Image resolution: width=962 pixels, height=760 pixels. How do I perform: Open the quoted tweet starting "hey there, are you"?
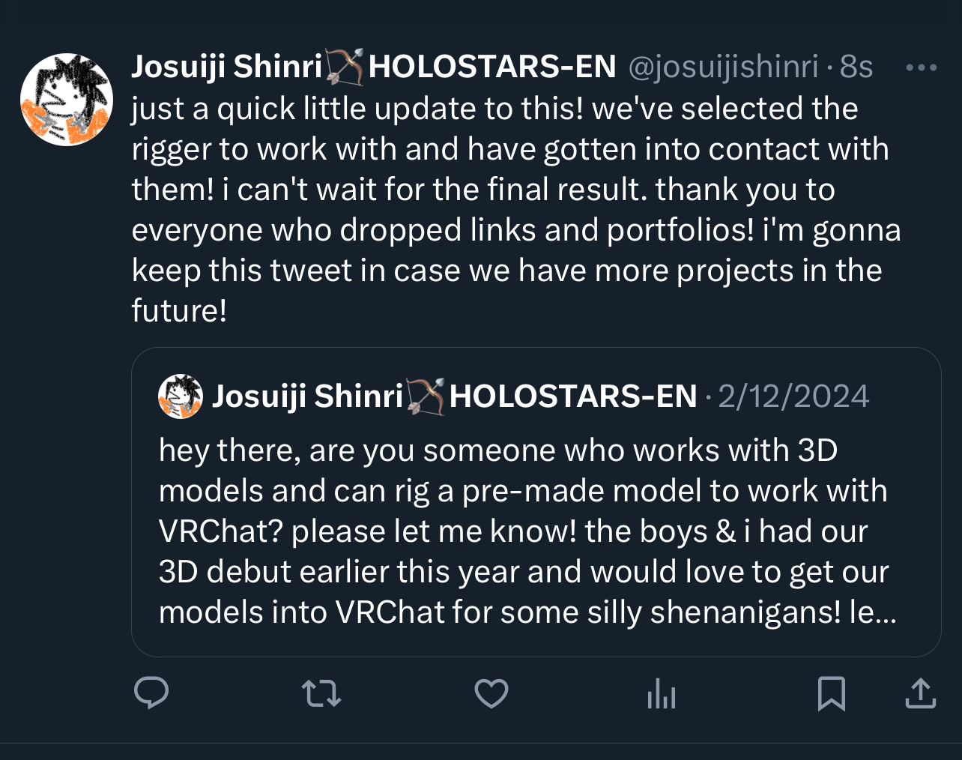pyautogui.click(x=523, y=531)
